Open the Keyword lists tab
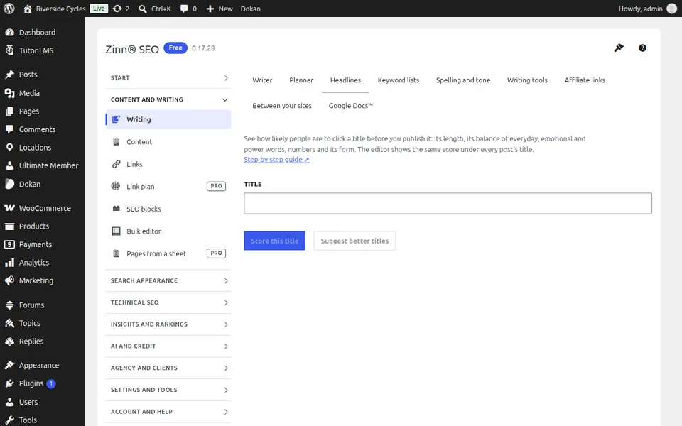This screenshot has height=426, width=682. tap(399, 80)
